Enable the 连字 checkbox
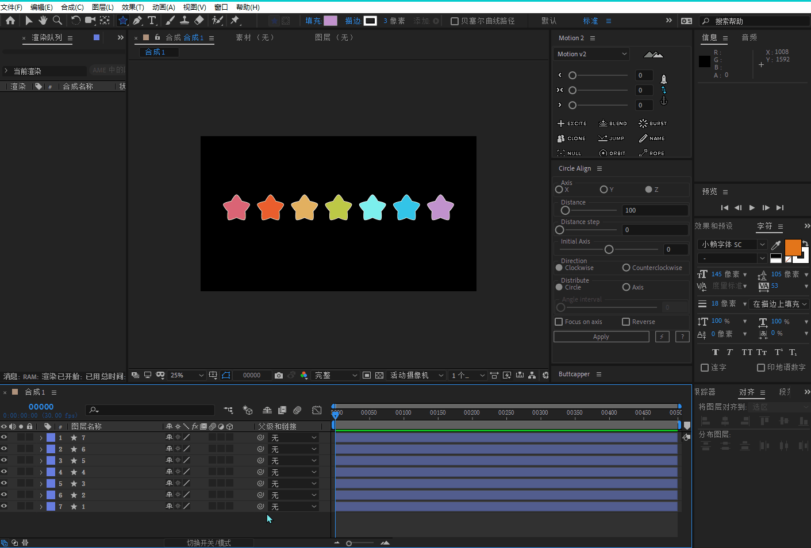811x548 pixels. 705,368
